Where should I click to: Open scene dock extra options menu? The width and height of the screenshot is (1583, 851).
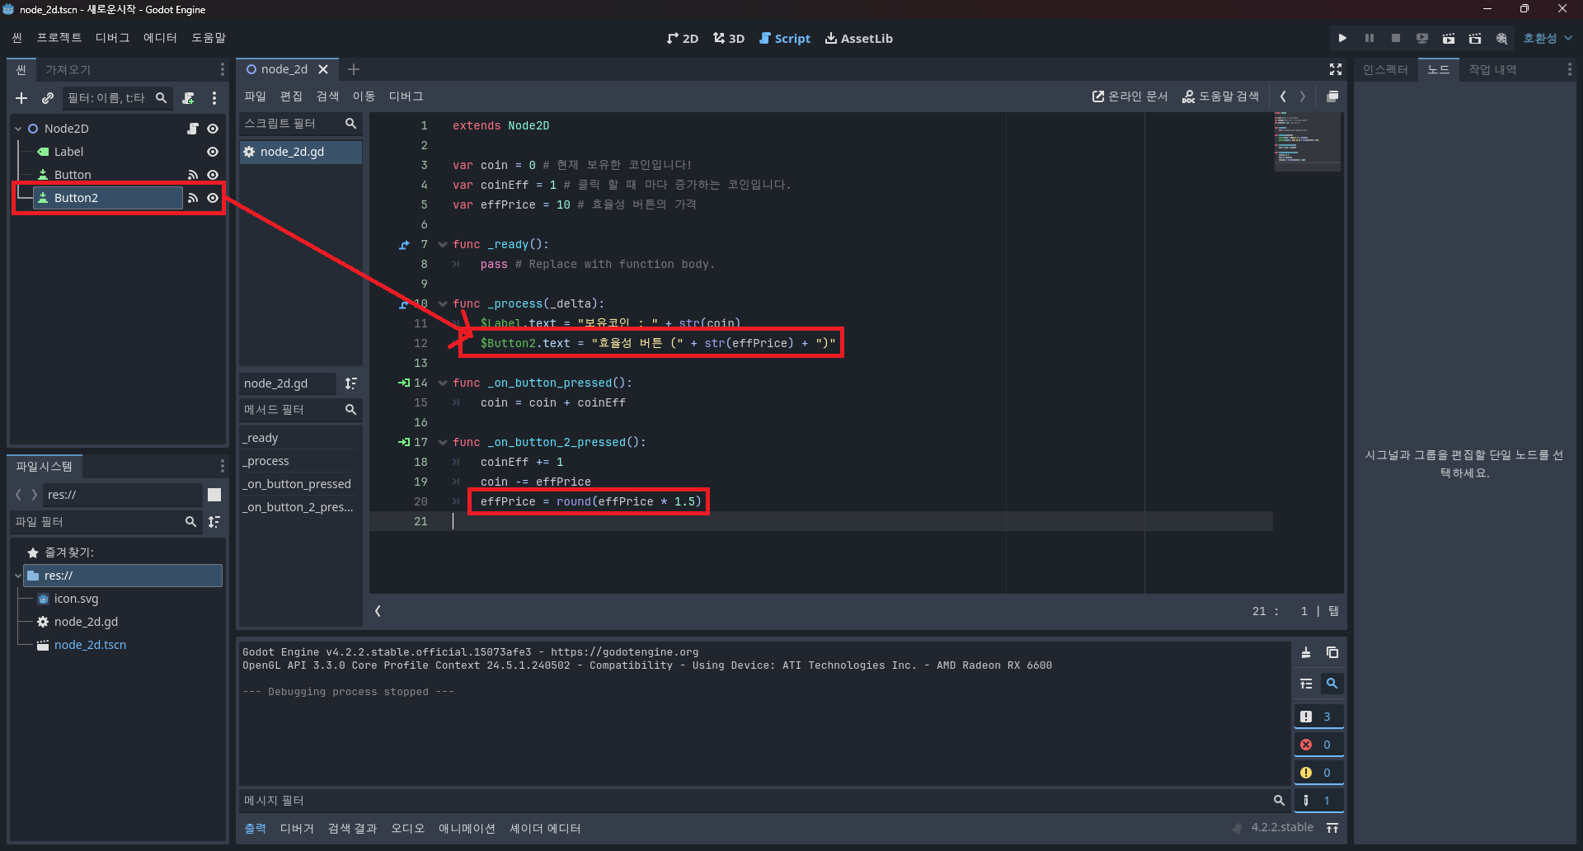click(x=214, y=98)
